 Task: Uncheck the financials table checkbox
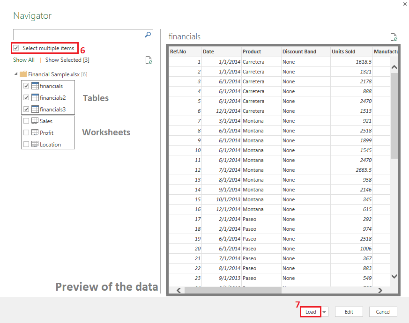[x=26, y=86]
